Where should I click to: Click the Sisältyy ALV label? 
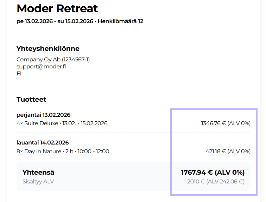[38, 181]
